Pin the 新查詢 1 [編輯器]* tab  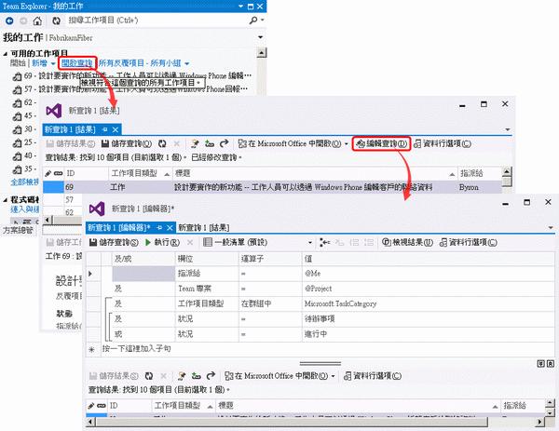[159, 228]
